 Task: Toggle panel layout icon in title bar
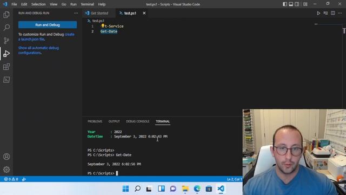[291, 4]
